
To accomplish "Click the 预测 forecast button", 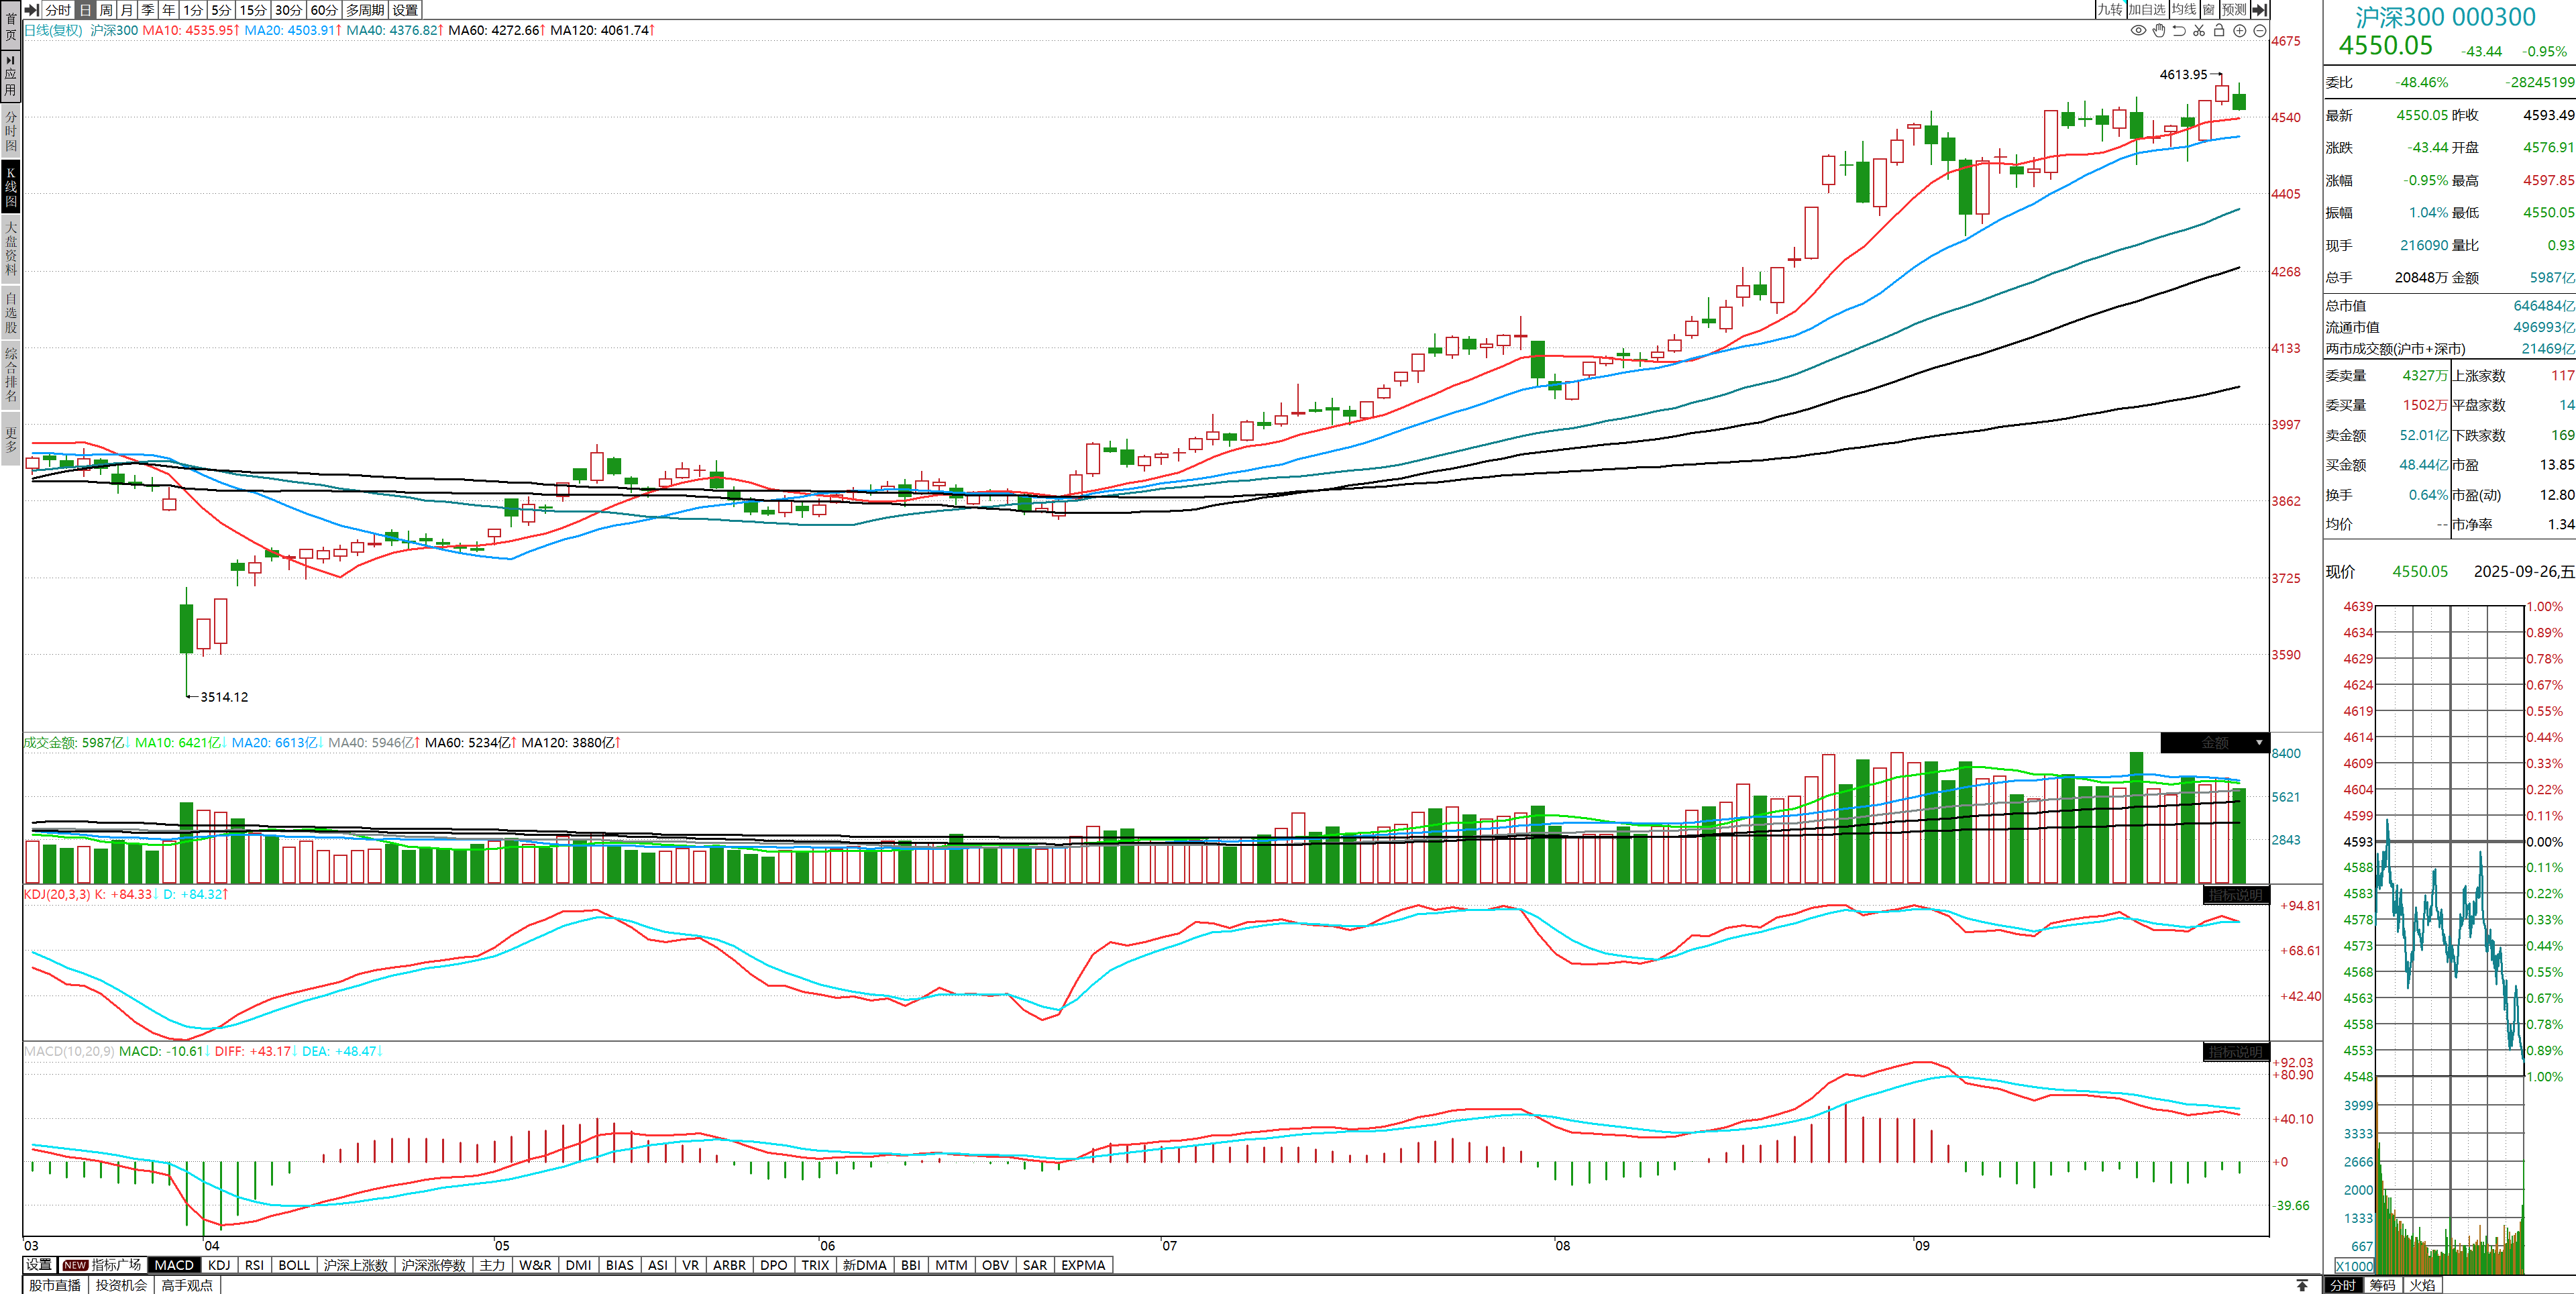I will coord(2234,9).
